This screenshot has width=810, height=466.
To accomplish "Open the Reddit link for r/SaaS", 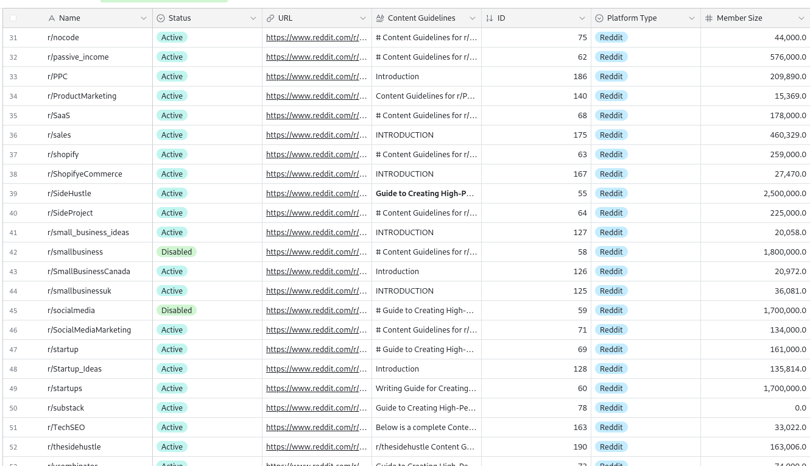I will pyautogui.click(x=317, y=116).
